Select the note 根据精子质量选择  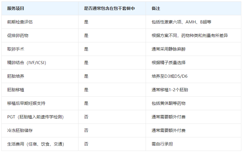click(168, 63)
